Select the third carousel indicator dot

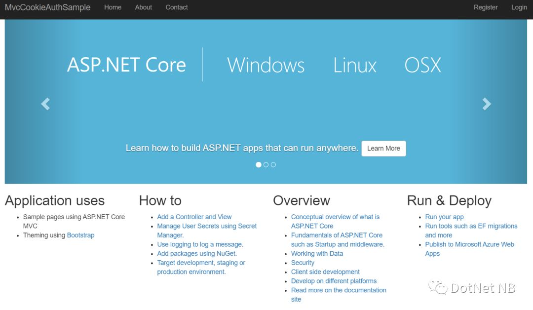pos(273,165)
